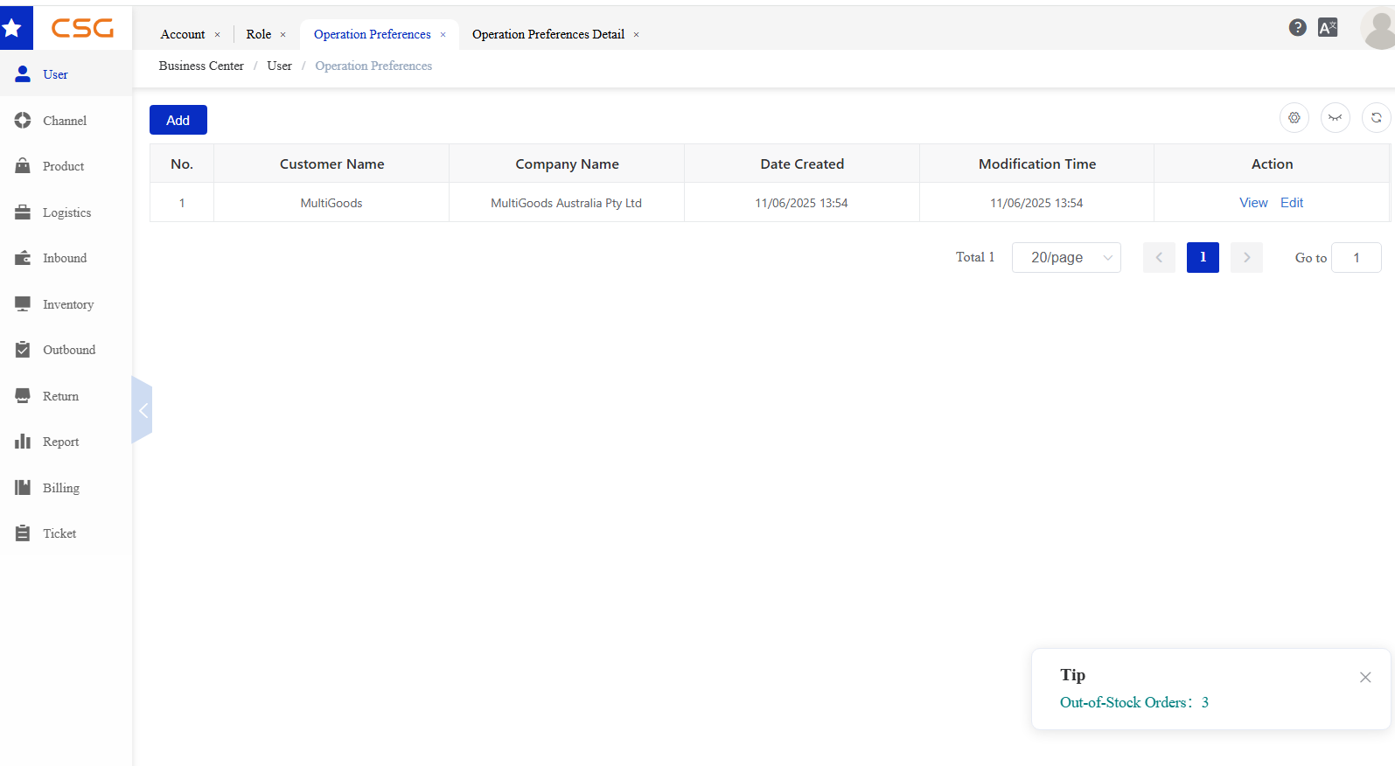Close the Role tab
The width and height of the screenshot is (1395, 766).
[x=282, y=35]
